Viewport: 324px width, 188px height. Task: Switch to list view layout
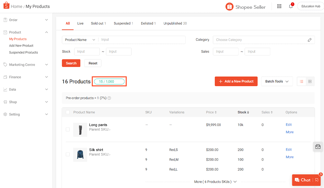click(301, 81)
